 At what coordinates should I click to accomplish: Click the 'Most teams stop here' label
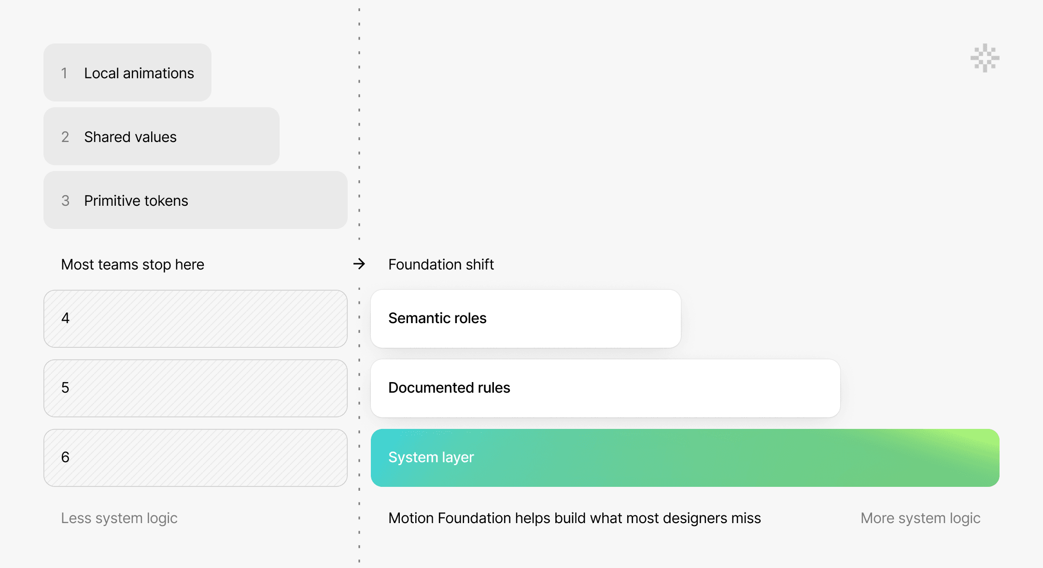(x=133, y=265)
